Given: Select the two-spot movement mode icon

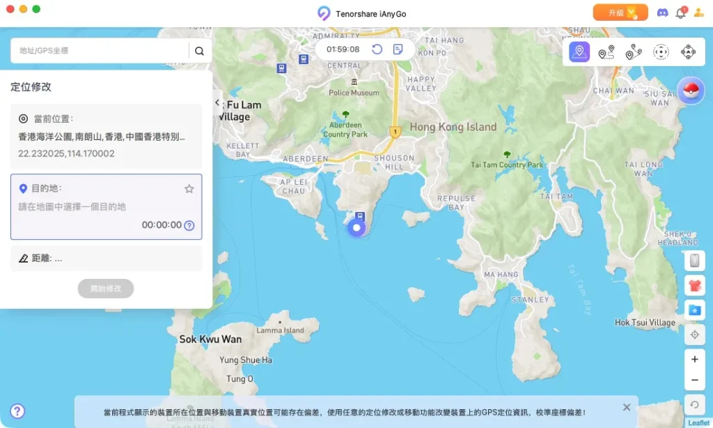Looking at the screenshot, I should pyautogui.click(x=606, y=52).
